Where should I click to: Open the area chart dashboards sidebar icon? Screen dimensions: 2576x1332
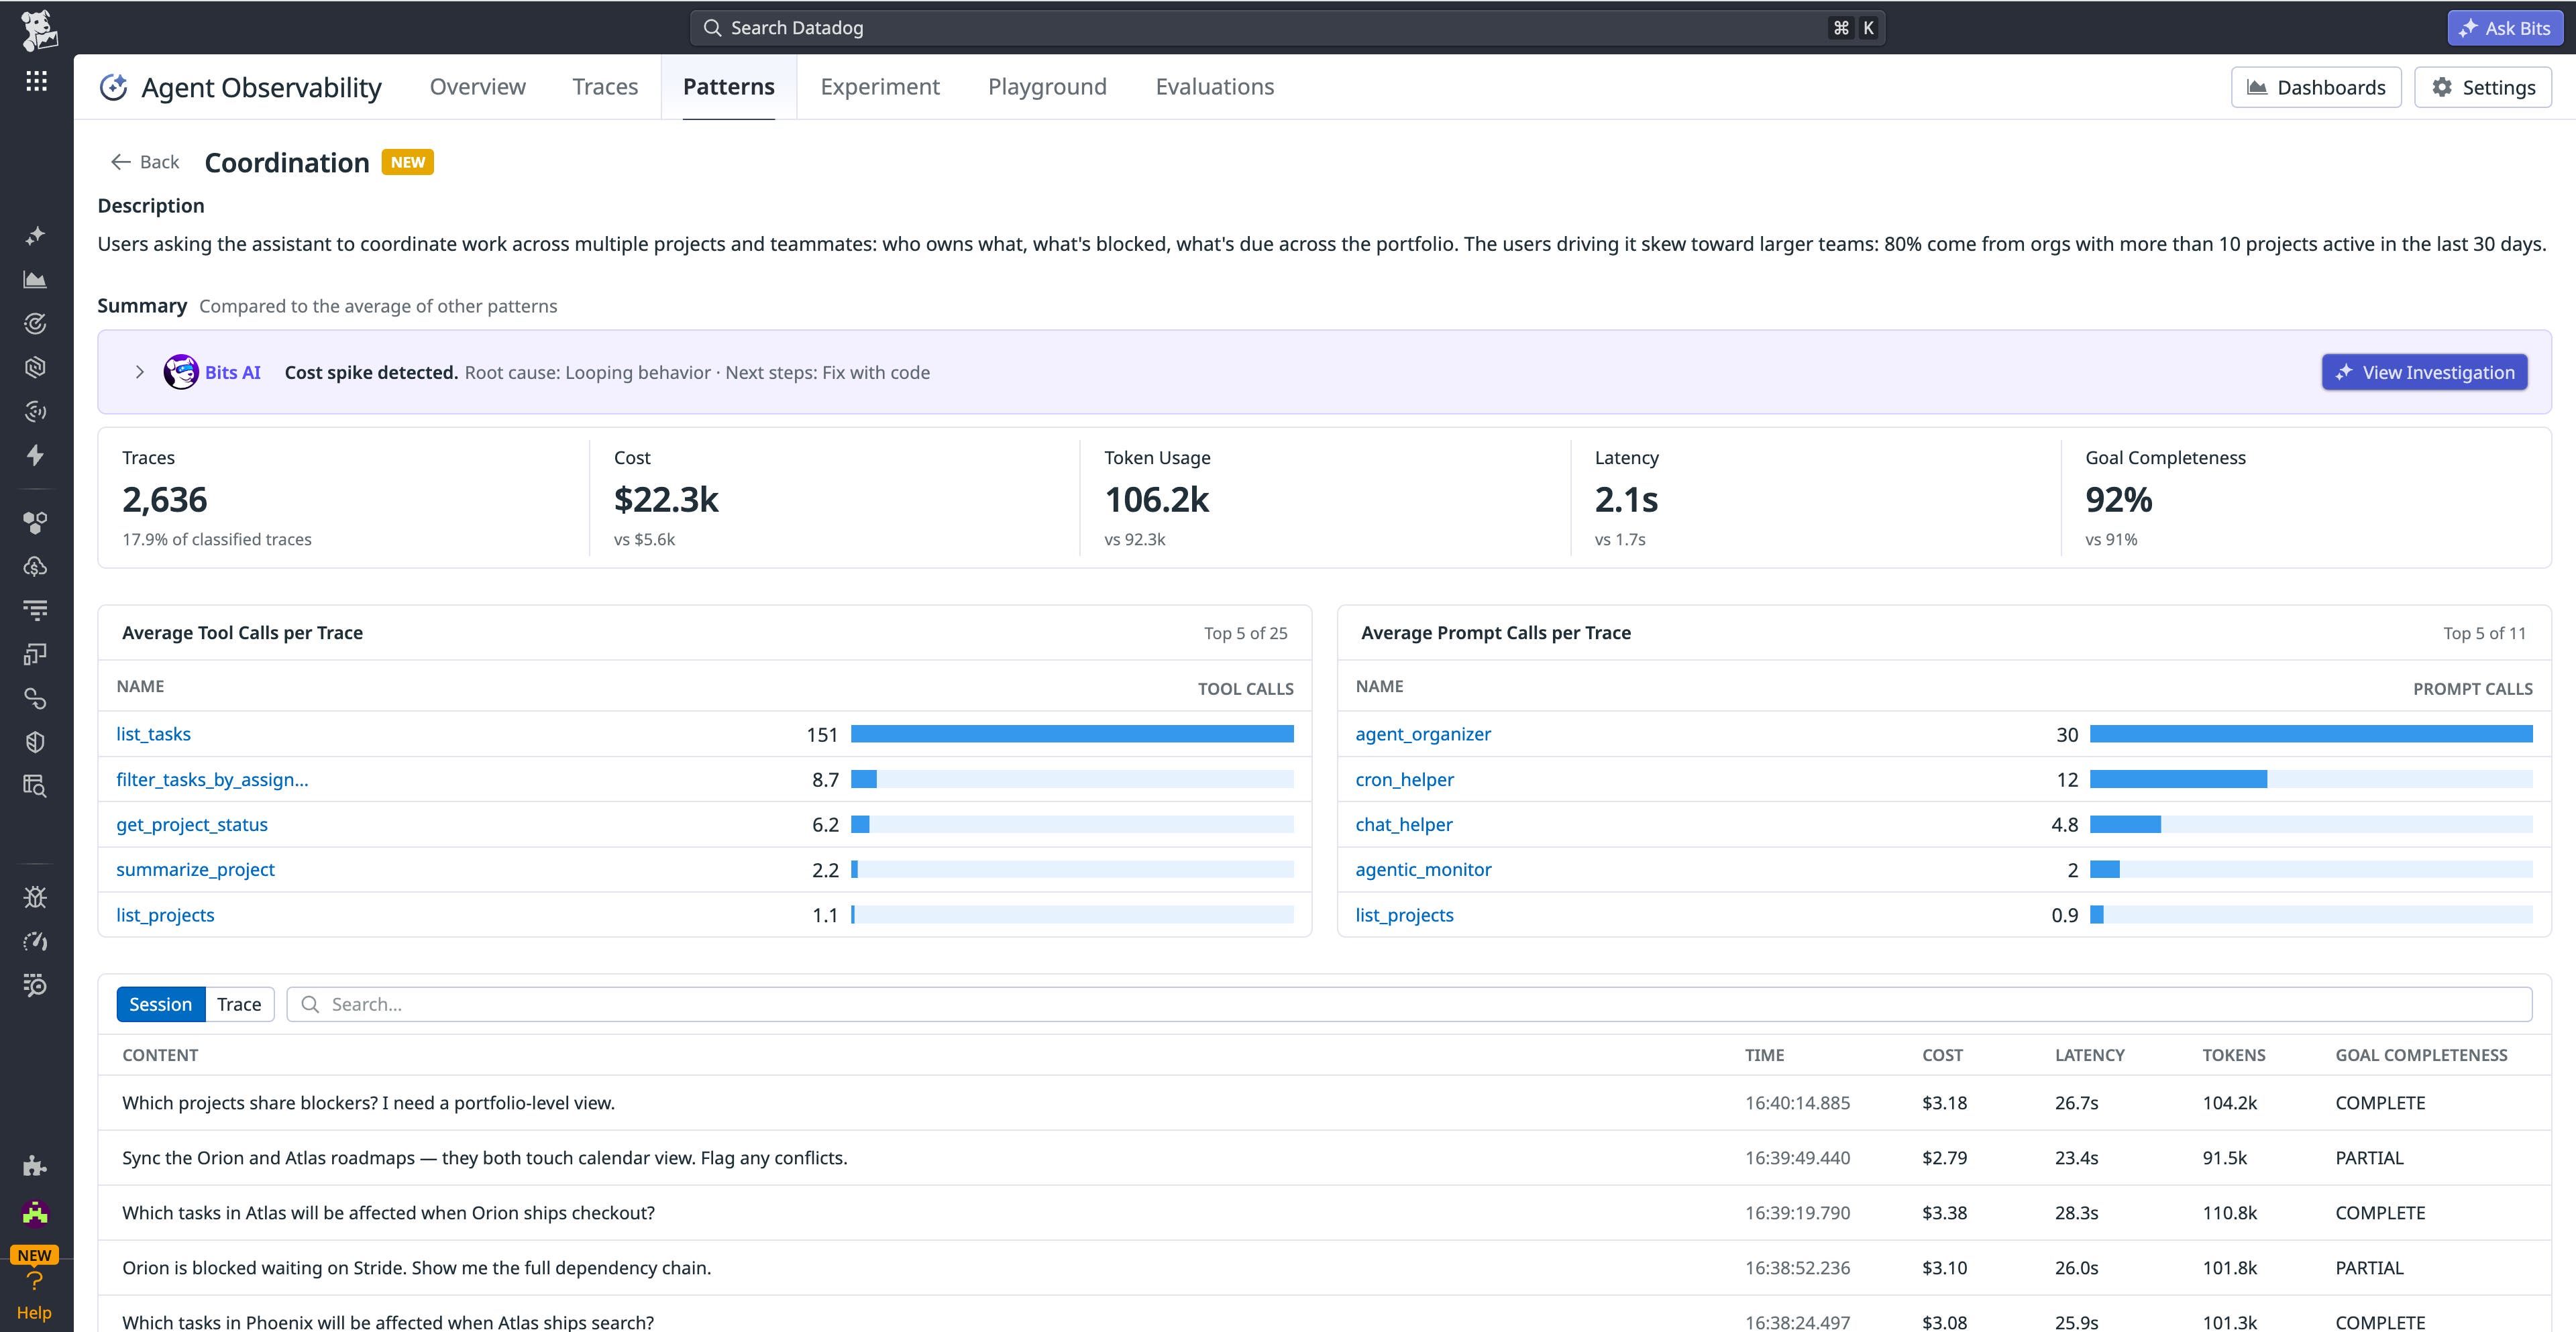click(x=35, y=280)
